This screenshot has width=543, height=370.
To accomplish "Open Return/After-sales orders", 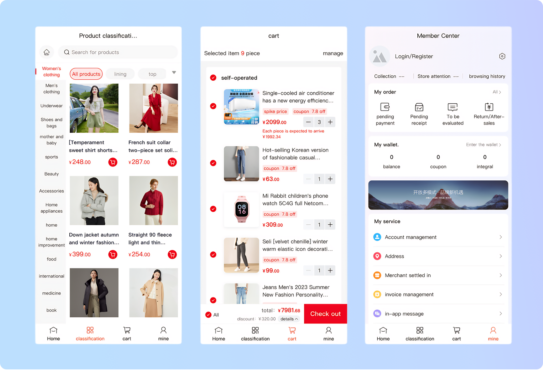I will coord(489,114).
